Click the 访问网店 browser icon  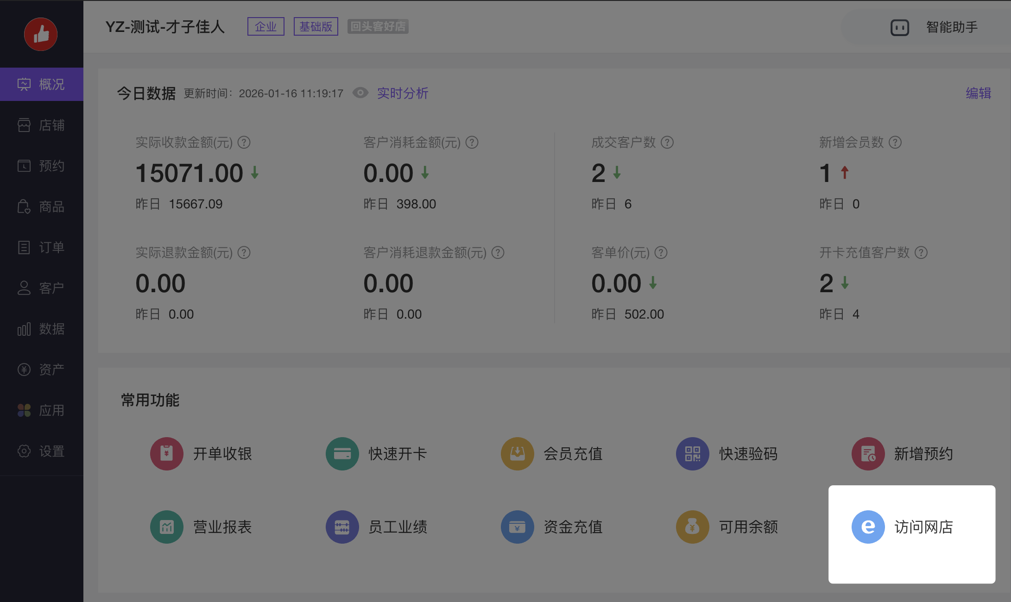(x=868, y=527)
